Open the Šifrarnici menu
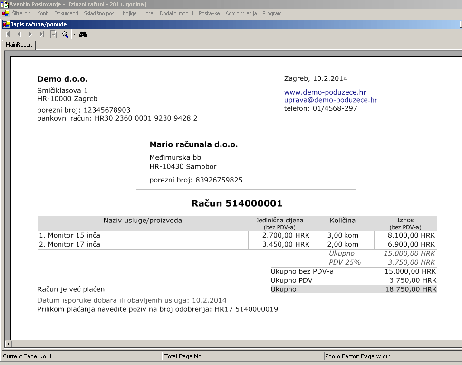The image size is (462, 365). [x=22, y=13]
